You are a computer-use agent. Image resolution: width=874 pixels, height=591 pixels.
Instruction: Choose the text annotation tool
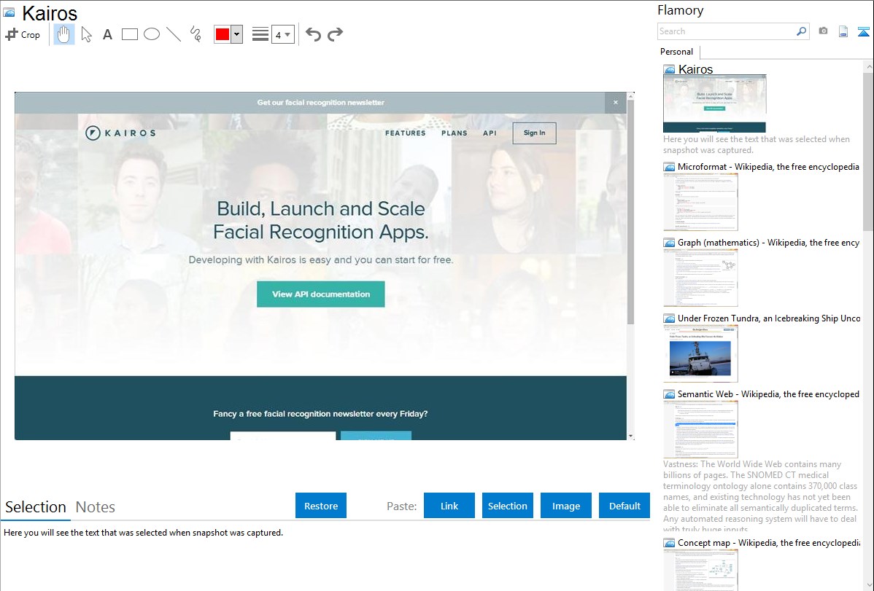(x=107, y=34)
